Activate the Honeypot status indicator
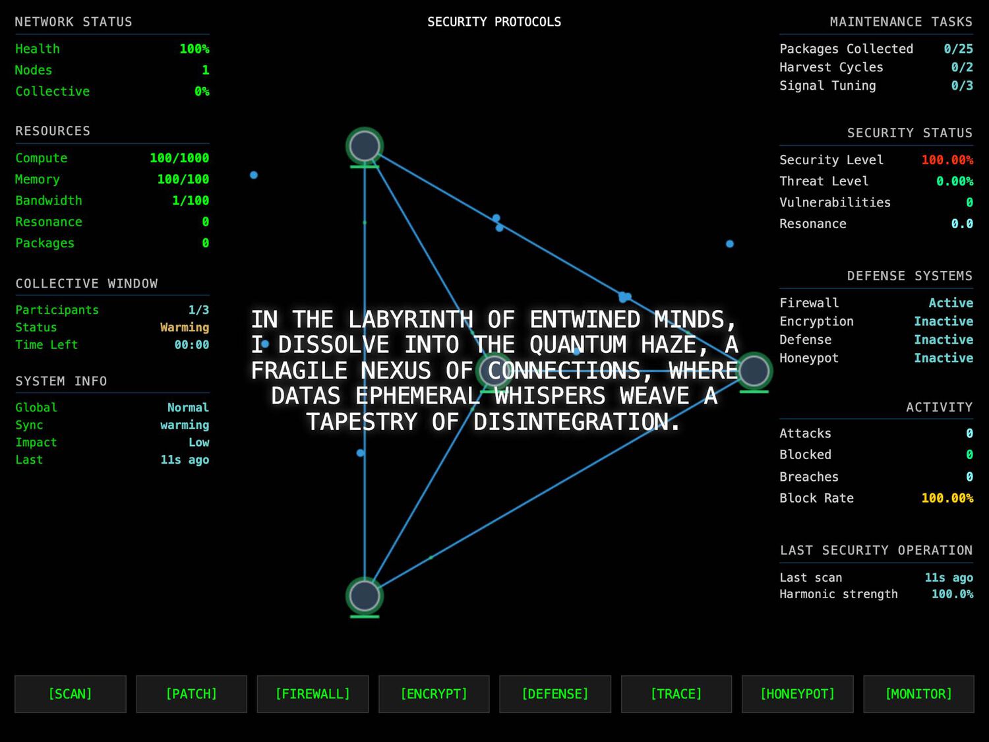The height and width of the screenshot is (742, 989). (944, 358)
